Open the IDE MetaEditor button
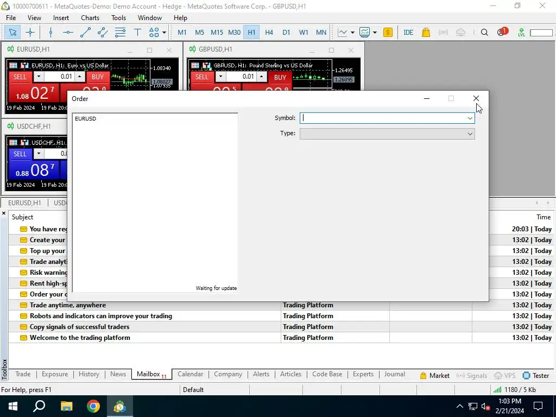Screen dimensions: 556x417 pyautogui.click(x=408, y=32)
